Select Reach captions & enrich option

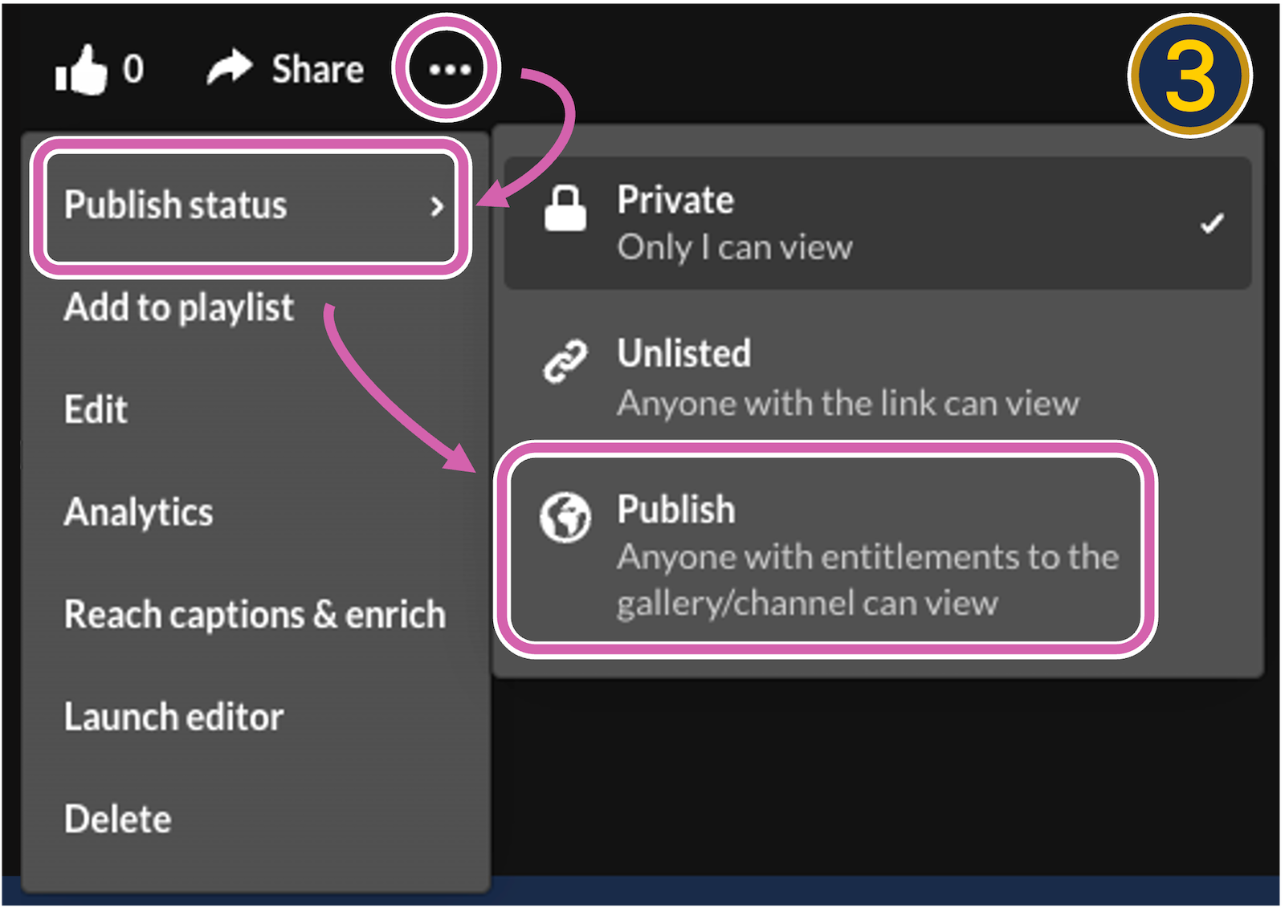[255, 615]
